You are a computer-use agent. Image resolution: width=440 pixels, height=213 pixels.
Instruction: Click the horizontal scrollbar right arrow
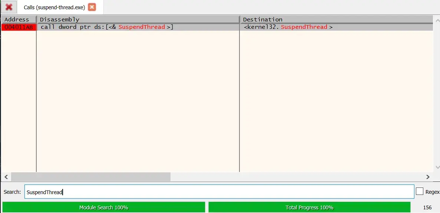coord(428,177)
